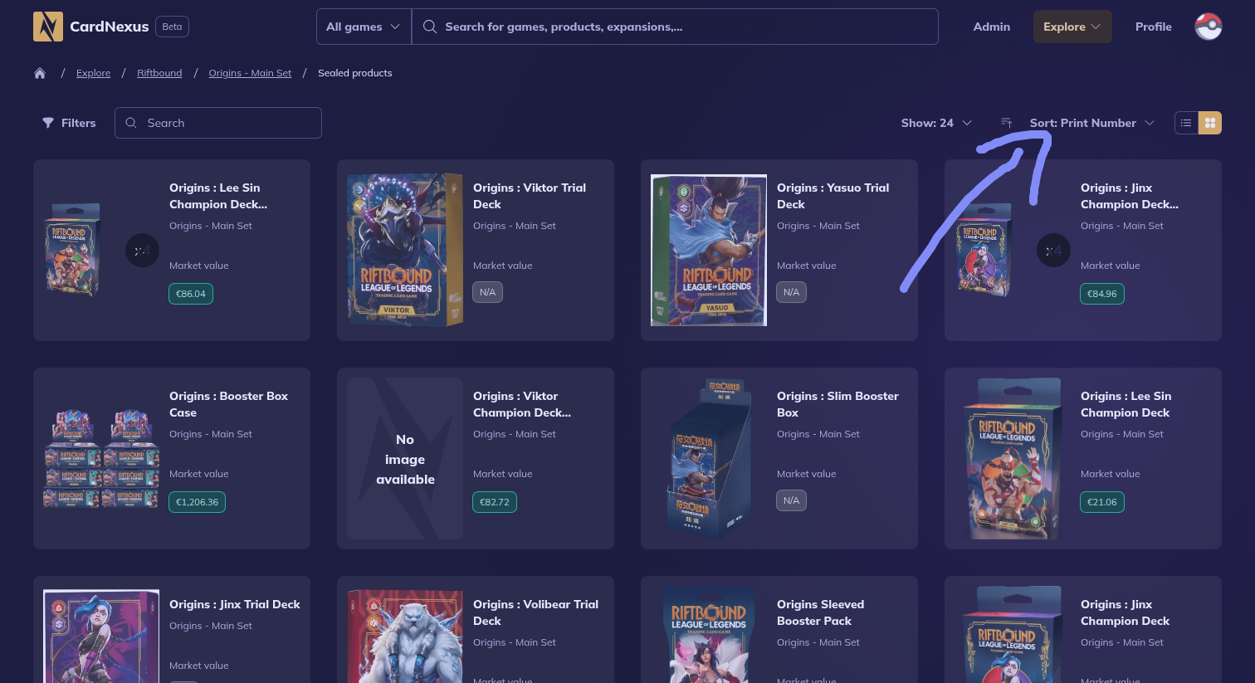This screenshot has width=1255, height=683.
Task: Click x4 badge on Lee Sin Champion Deck
Action: tap(142, 251)
